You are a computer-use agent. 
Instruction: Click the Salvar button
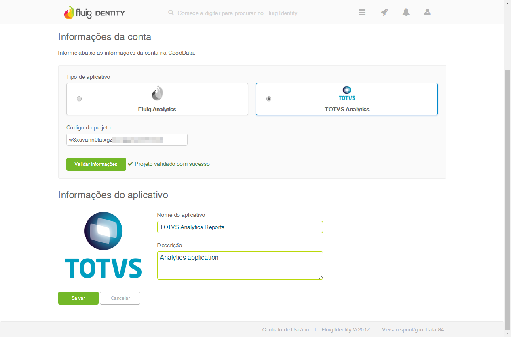tap(78, 298)
